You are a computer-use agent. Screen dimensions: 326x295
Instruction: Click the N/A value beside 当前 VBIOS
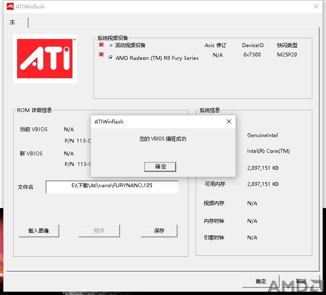[69, 129]
